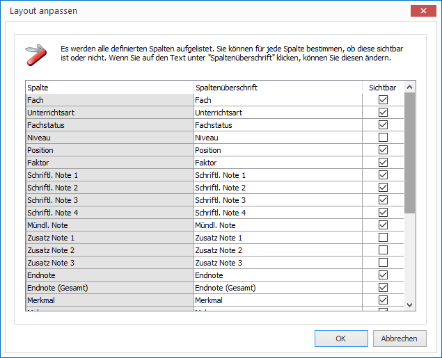
Task: Click the Faktor heading text field
Action: tap(278, 163)
